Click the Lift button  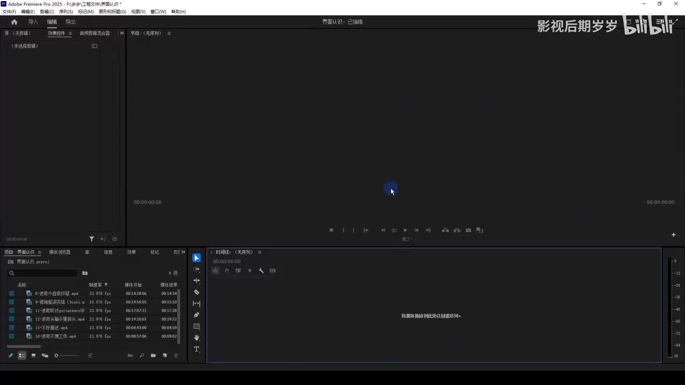click(x=445, y=230)
